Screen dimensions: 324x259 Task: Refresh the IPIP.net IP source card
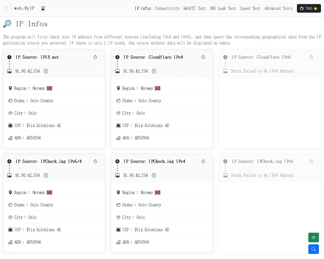(x=95, y=57)
